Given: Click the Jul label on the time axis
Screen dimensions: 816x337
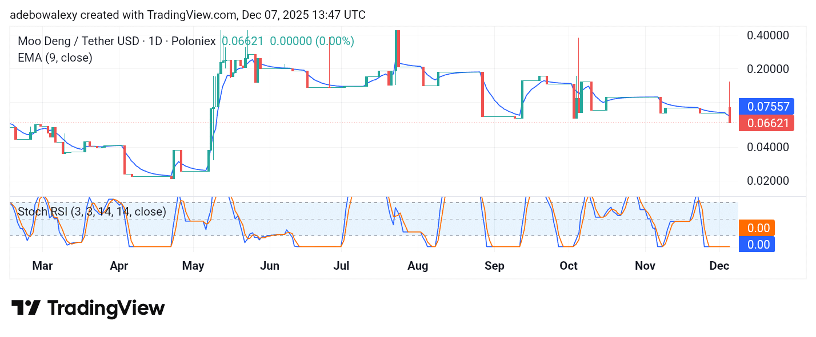Looking at the screenshot, I should pyautogui.click(x=341, y=266).
